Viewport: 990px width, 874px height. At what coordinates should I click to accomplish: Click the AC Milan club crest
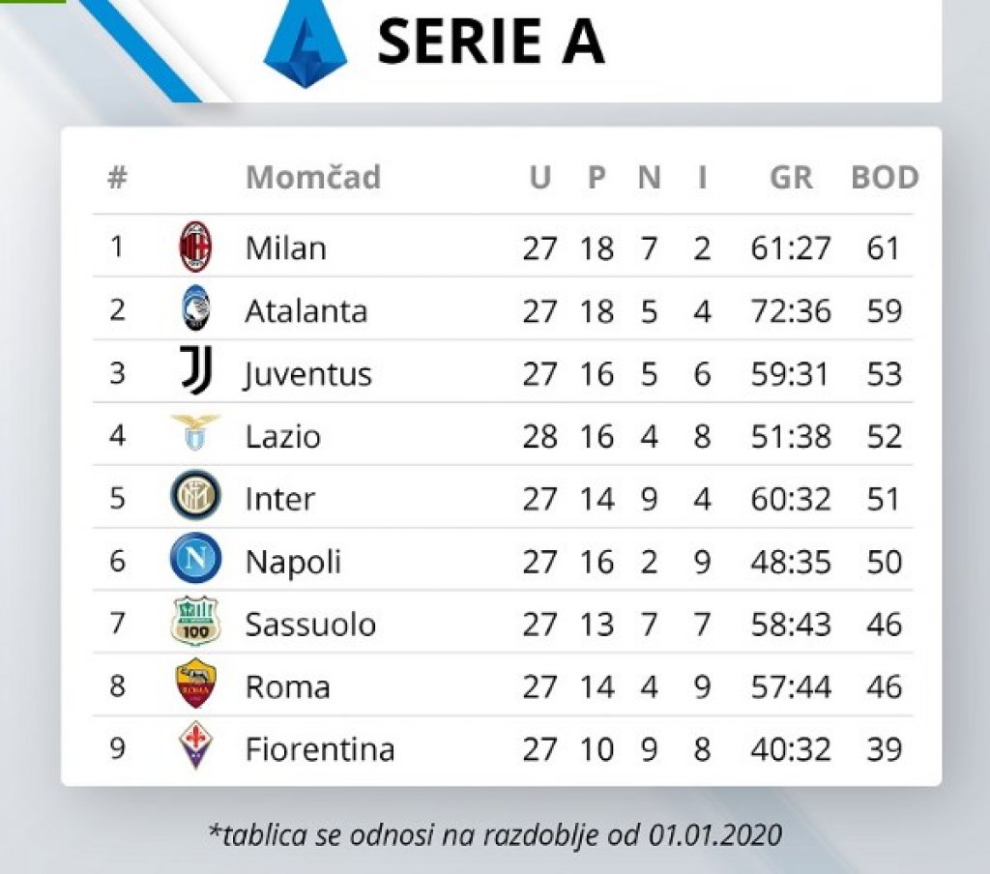(x=195, y=247)
